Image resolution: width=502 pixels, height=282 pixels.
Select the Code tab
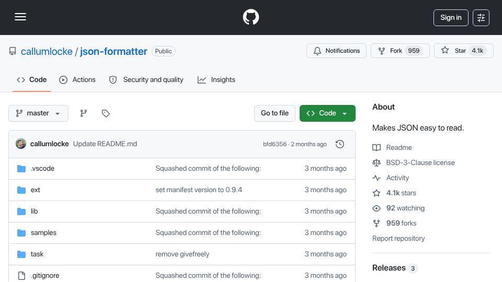pyautogui.click(x=32, y=79)
